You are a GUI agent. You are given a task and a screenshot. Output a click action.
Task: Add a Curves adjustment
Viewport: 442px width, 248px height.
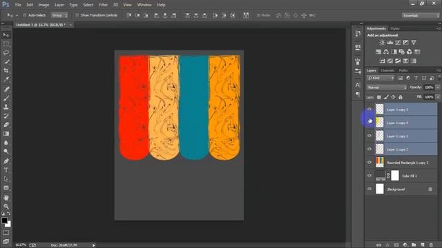398,43
